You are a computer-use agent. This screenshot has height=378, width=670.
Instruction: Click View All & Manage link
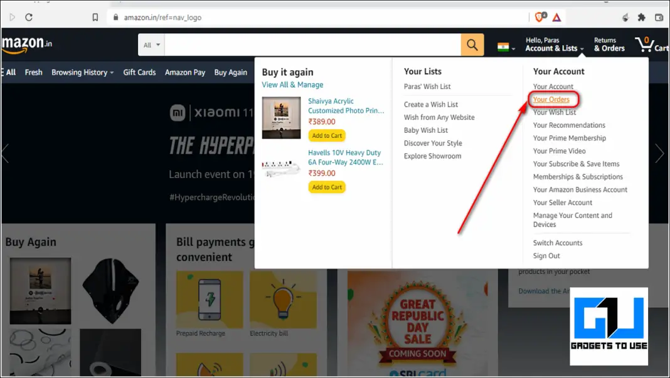click(292, 85)
